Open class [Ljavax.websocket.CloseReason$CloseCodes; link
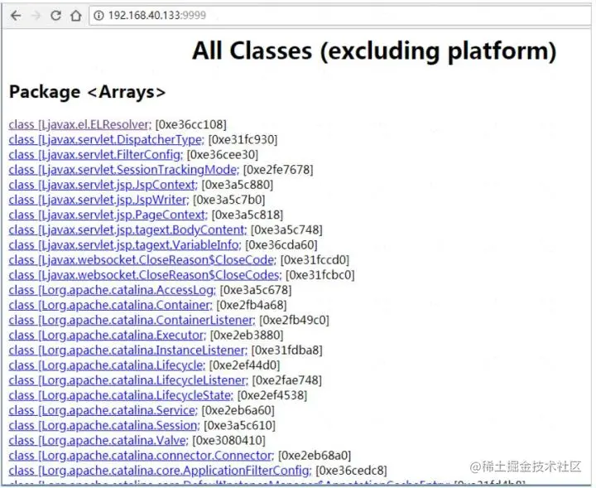The width and height of the screenshot is (596, 488). click(145, 275)
